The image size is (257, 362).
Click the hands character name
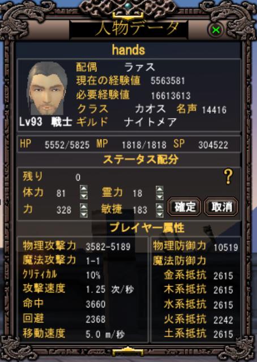coord(128,50)
